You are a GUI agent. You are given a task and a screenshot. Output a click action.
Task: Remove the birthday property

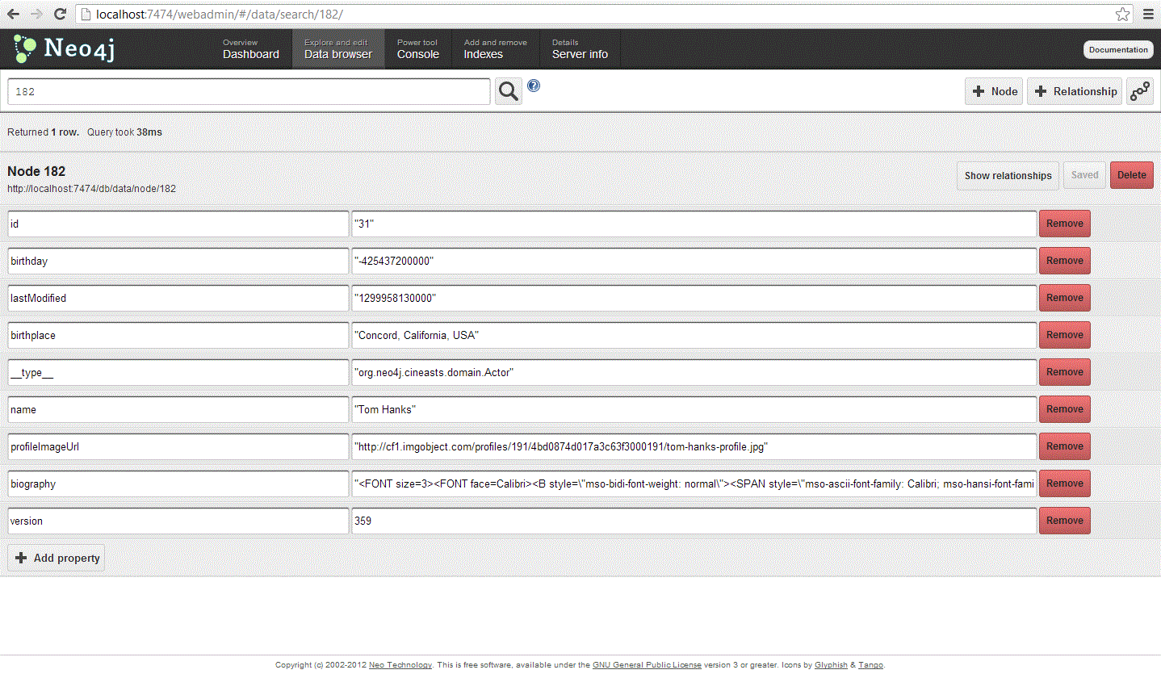tap(1064, 261)
